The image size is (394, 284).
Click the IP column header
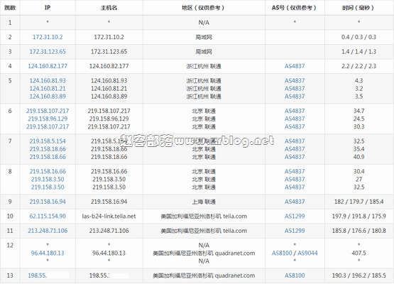point(48,8)
